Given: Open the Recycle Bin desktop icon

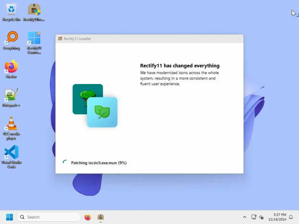Looking at the screenshot, I should pyautogui.click(x=11, y=12).
